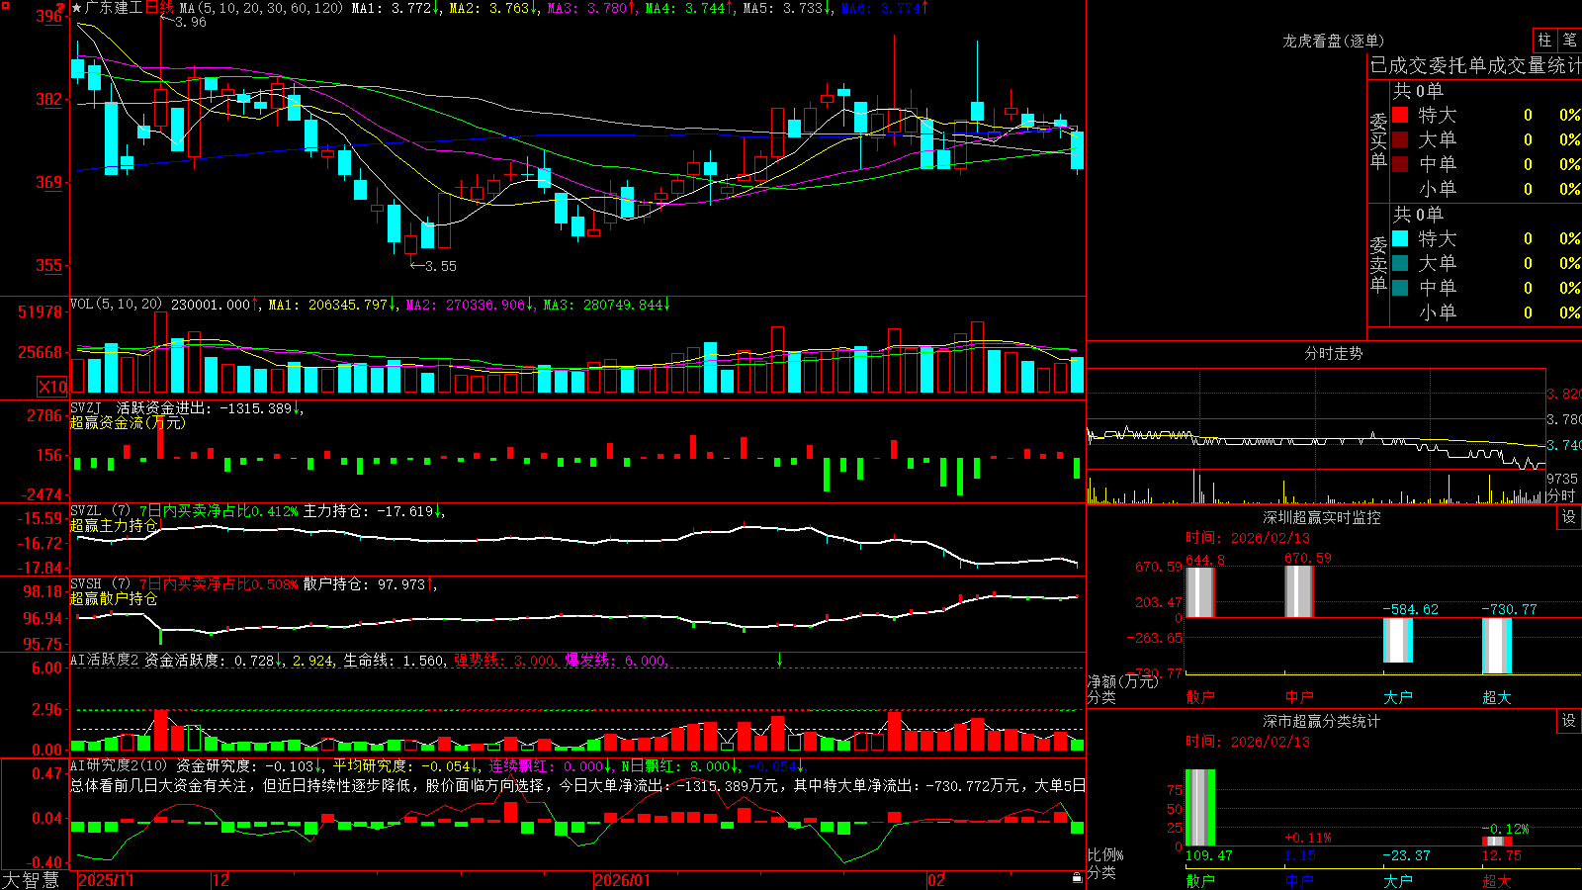
Task: Click the MA1: 3.772 value
Action: coord(395,8)
